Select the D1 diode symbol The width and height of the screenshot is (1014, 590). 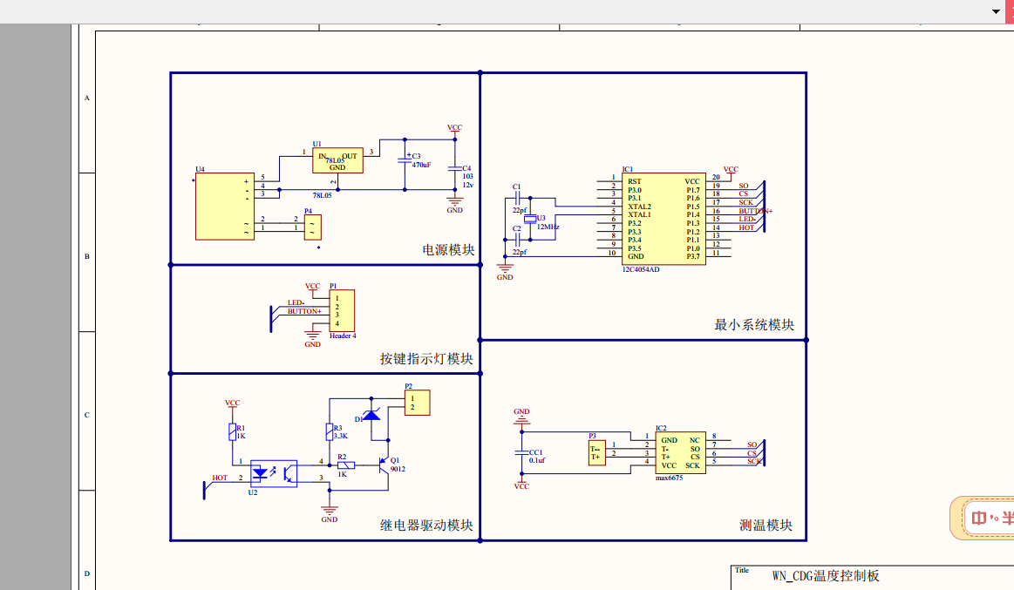tap(371, 414)
